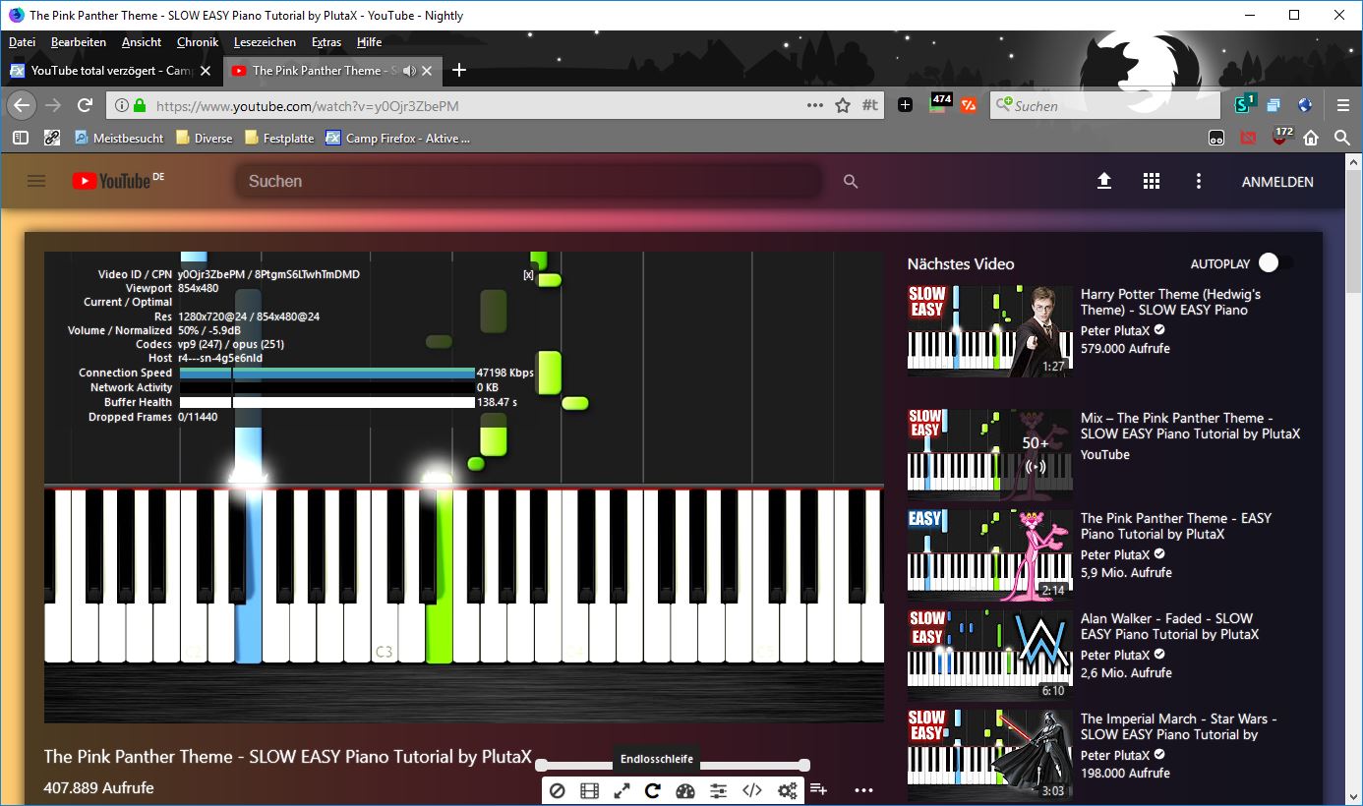Image resolution: width=1363 pixels, height=806 pixels.
Task: Mute the Pink Panther tab audio
Action: 409,71
